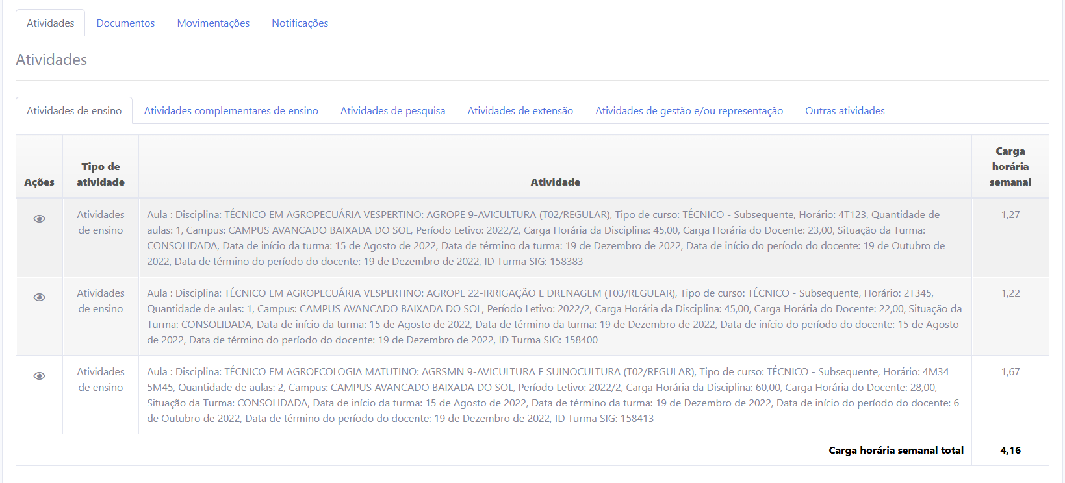Open Atividades de gestão e/ou representação
The image size is (1065, 483).
click(689, 111)
